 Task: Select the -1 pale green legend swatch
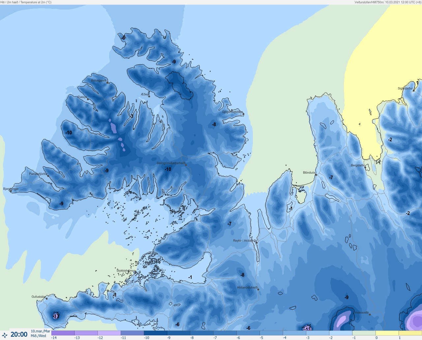pyautogui.click(x=364, y=333)
